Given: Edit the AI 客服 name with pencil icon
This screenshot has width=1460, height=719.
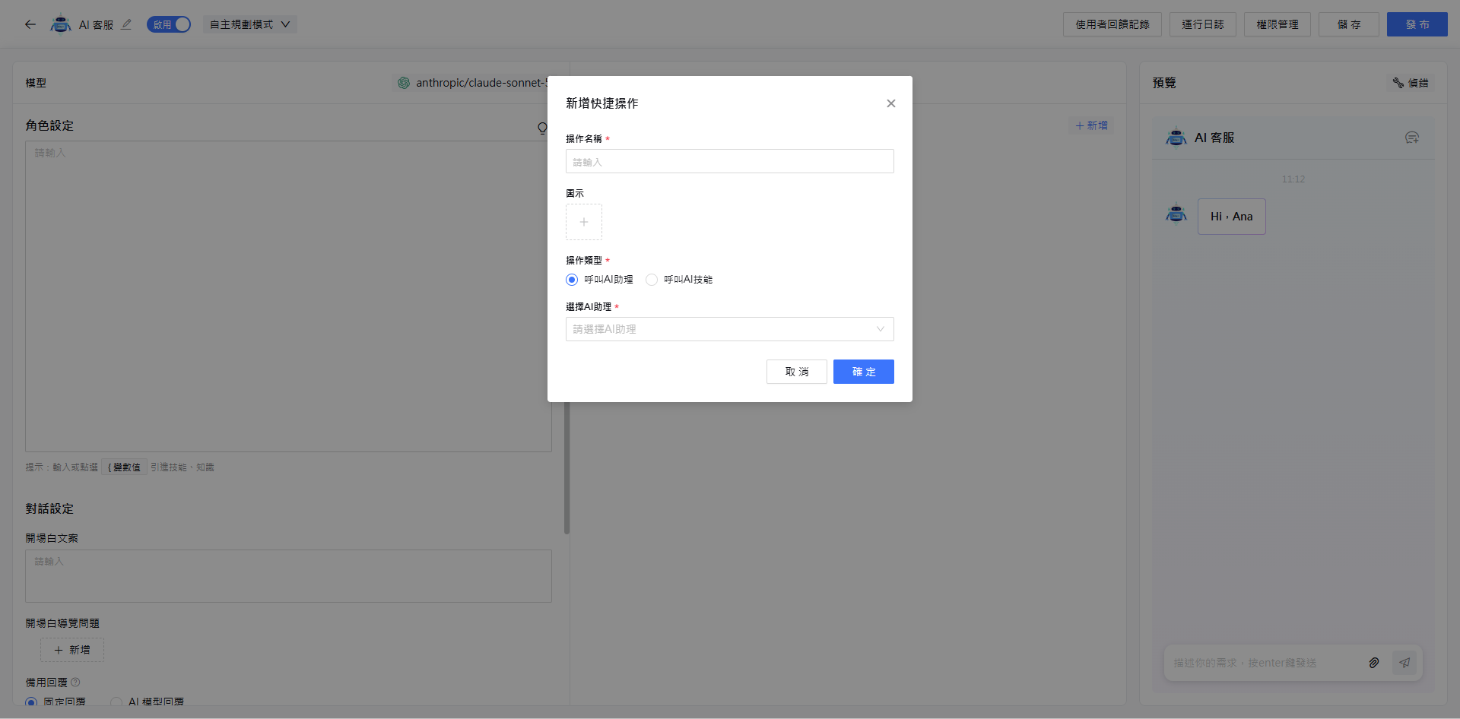Looking at the screenshot, I should point(126,24).
